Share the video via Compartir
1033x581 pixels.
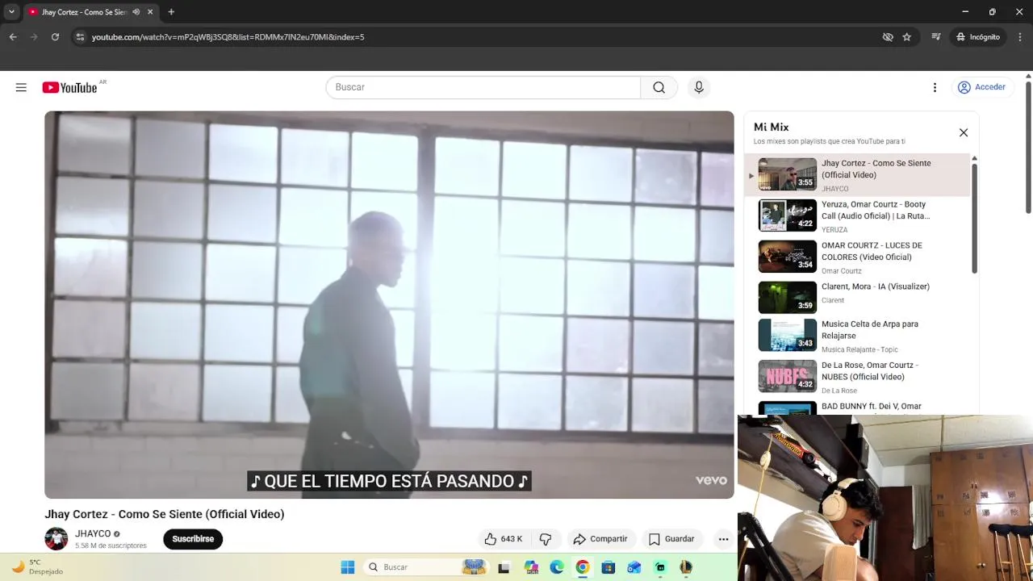pyautogui.click(x=600, y=539)
